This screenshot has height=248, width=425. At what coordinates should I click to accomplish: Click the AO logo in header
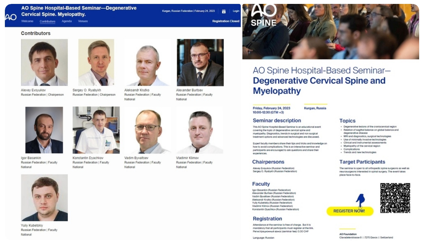(x=11, y=17)
